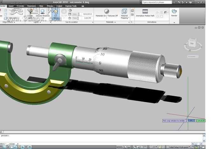Open the Output ribbon tab
The image size is (224, 149).
pyautogui.click(x=59, y=6)
